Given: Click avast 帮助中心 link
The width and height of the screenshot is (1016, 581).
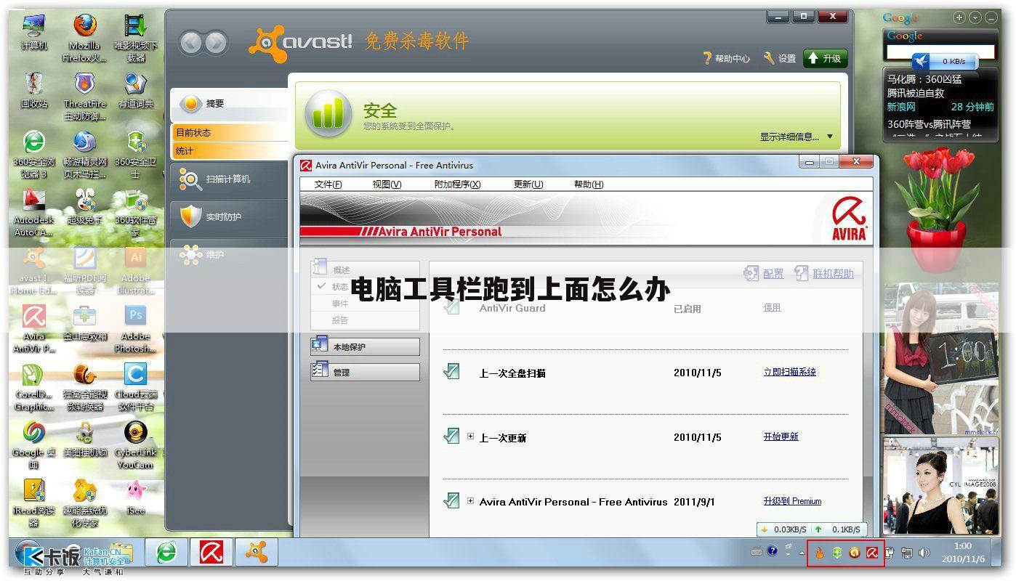Looking at the screenshot, I should 726,58.
